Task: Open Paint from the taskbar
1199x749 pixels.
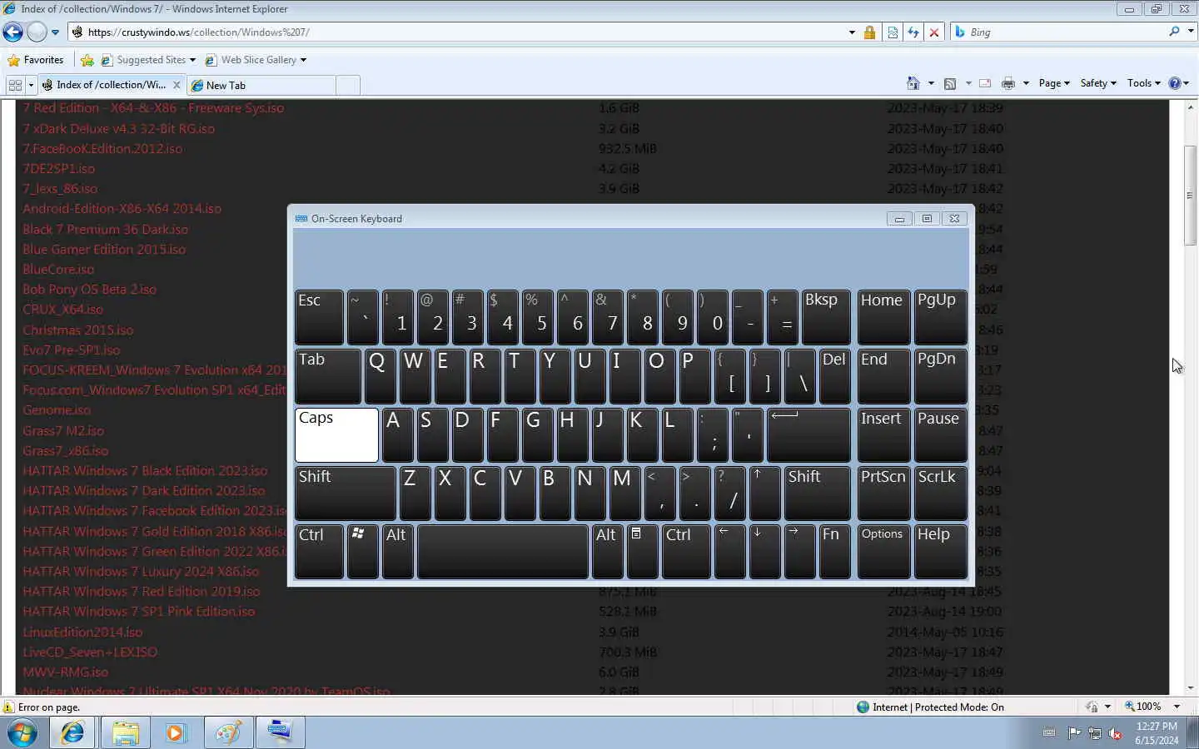Action: (x=228, y=732)
